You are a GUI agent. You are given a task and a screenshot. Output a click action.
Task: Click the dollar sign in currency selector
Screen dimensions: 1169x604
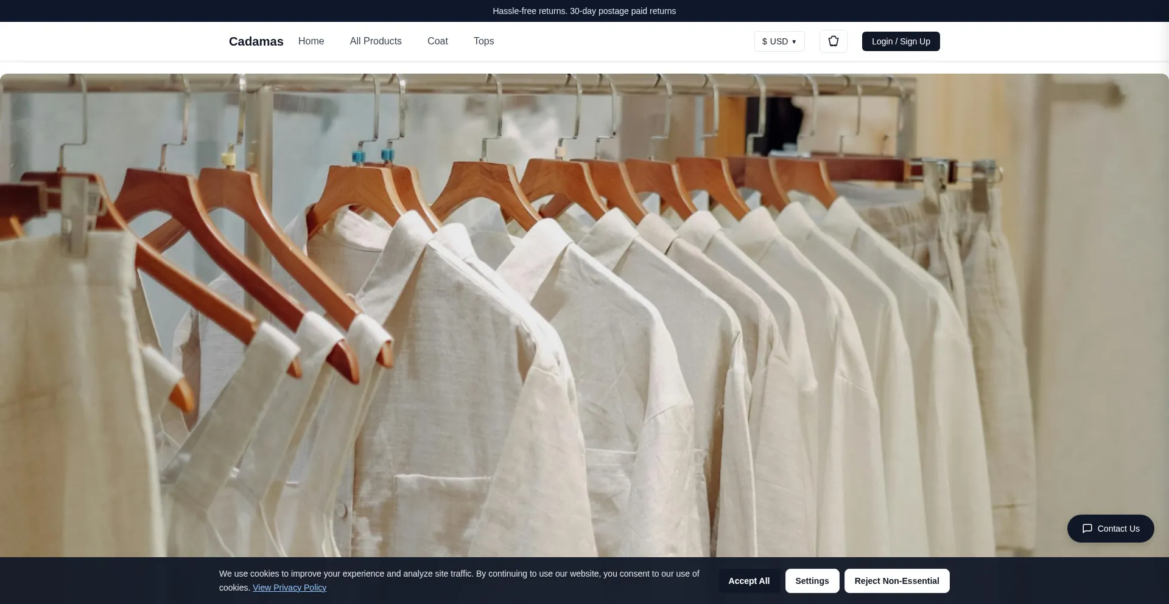click(x=764, y=41)
